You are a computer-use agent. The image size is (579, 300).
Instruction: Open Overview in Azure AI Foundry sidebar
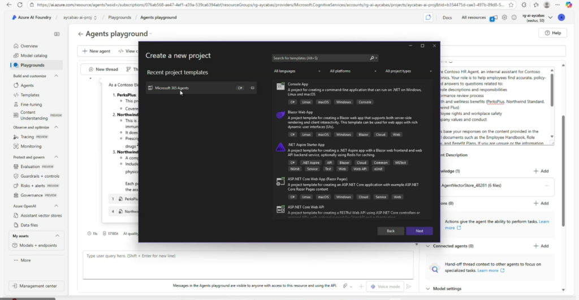click(29, 46)
